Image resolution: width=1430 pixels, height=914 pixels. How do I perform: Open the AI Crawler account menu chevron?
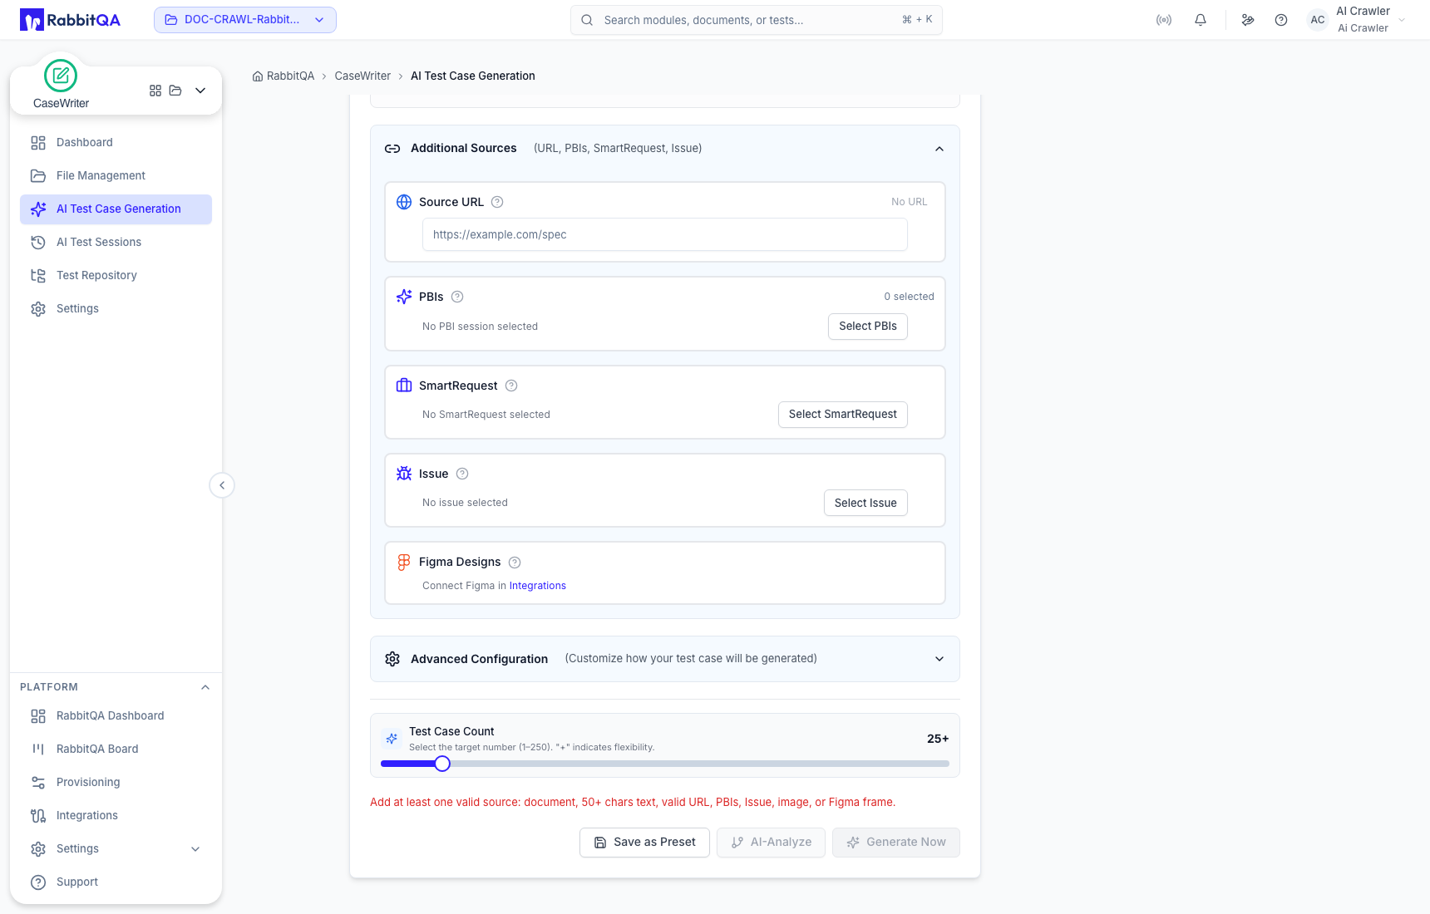click(1402, 20)
